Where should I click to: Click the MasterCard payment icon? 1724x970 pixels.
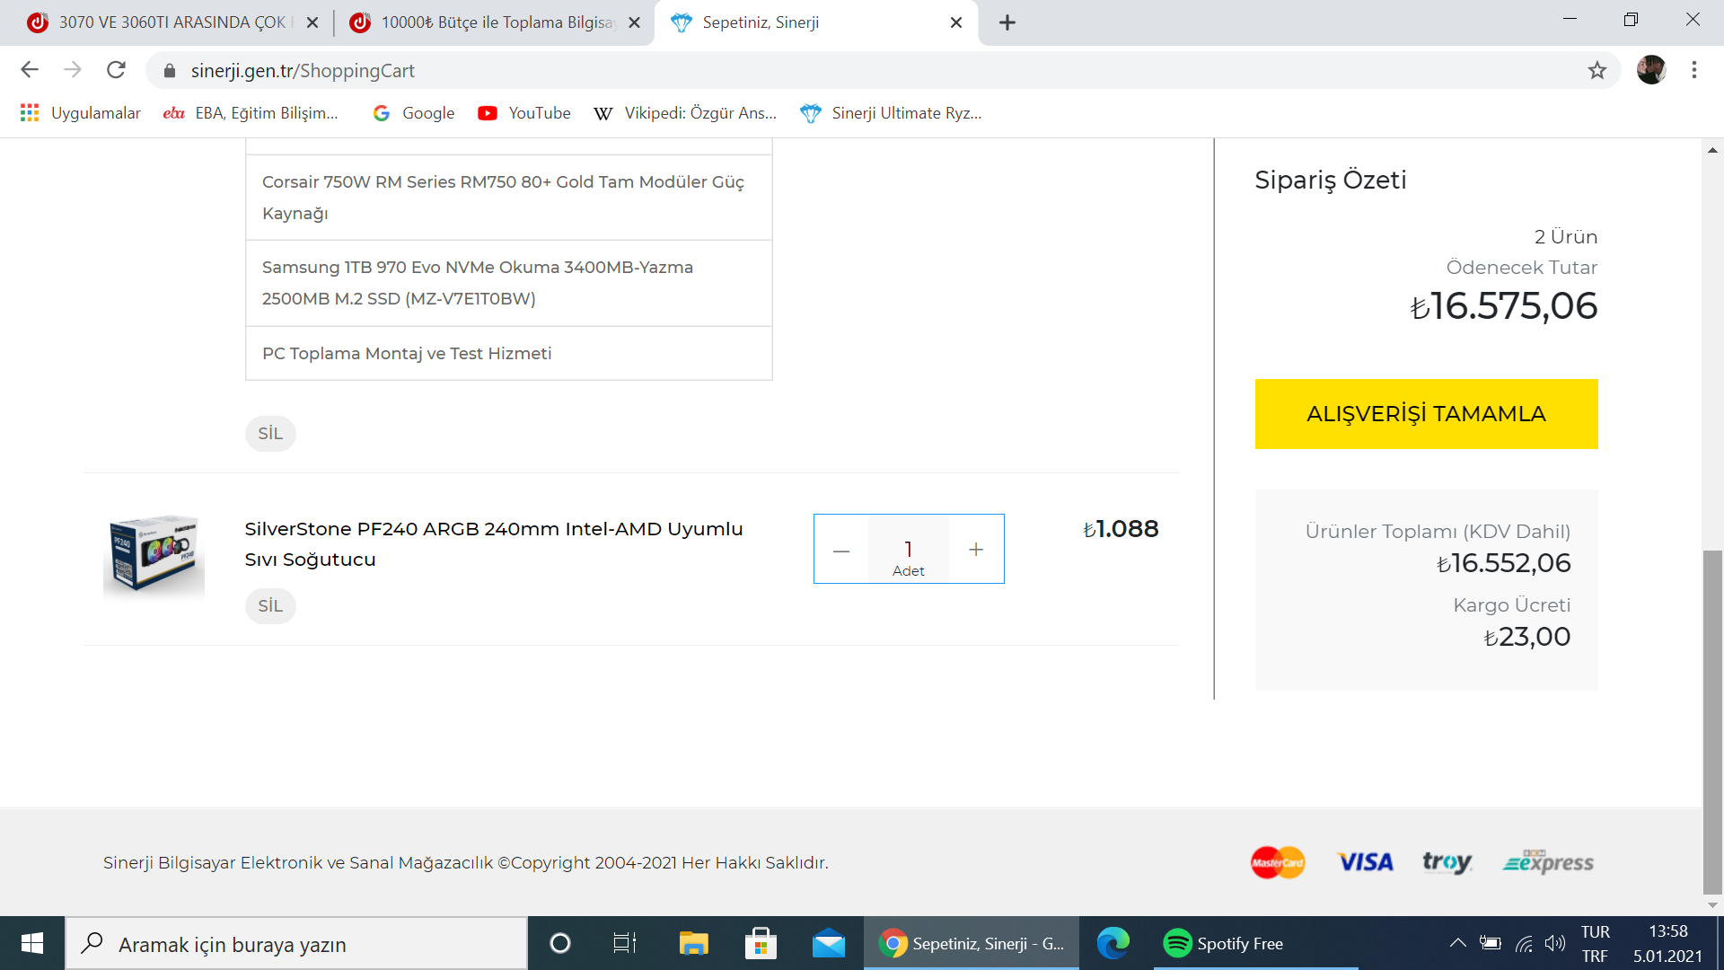coord(1277,862)
